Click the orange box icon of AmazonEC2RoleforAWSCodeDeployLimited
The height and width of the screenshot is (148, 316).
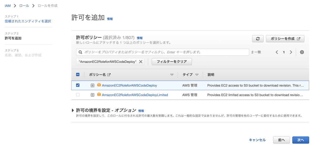point(99,95)
